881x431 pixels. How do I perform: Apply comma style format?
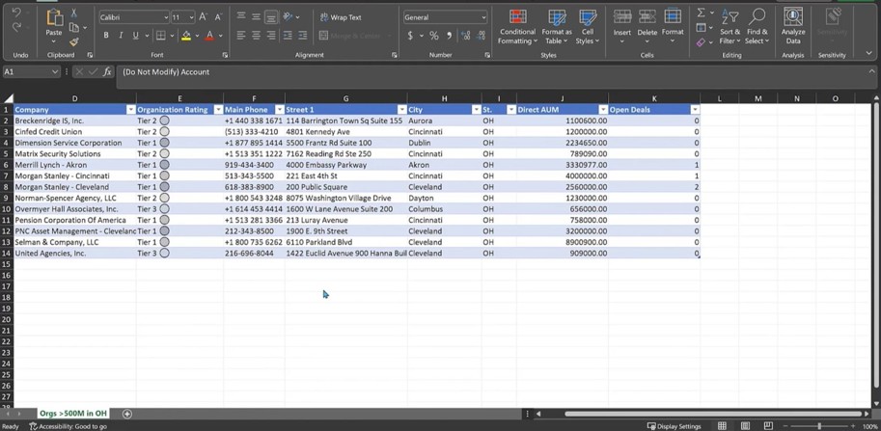(x=449, y=36)
